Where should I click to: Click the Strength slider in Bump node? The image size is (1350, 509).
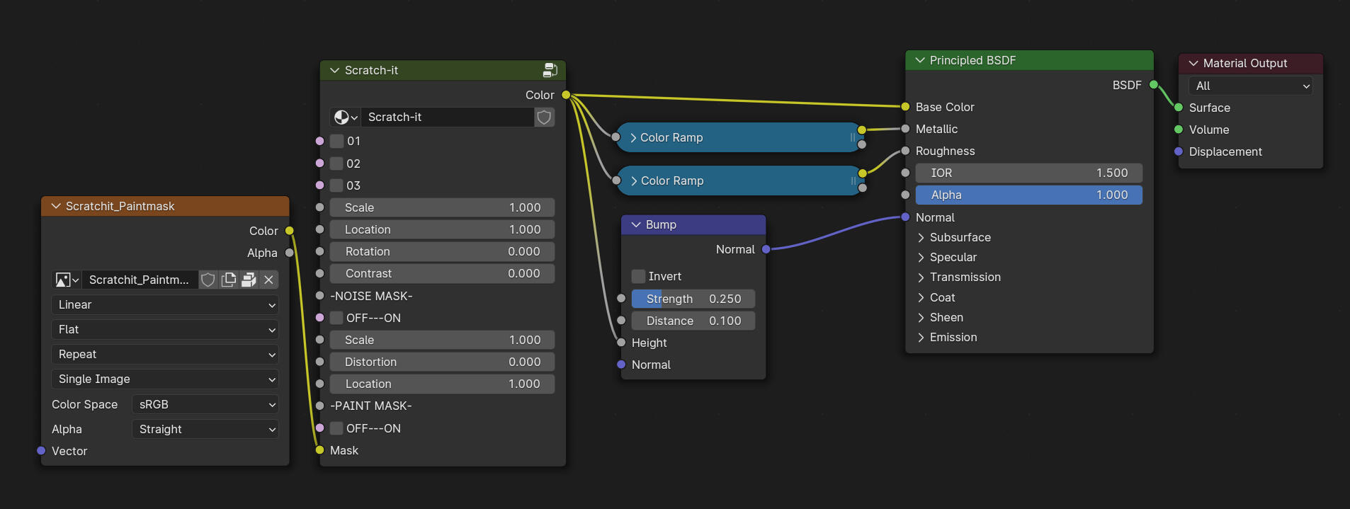pyautogui.click(x=693, y=299)
